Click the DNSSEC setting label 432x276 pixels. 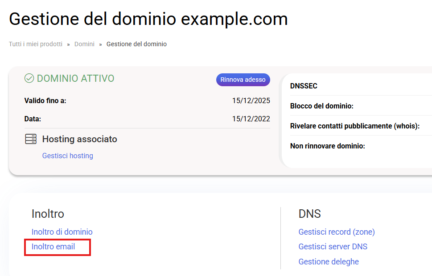pos(304,86)
